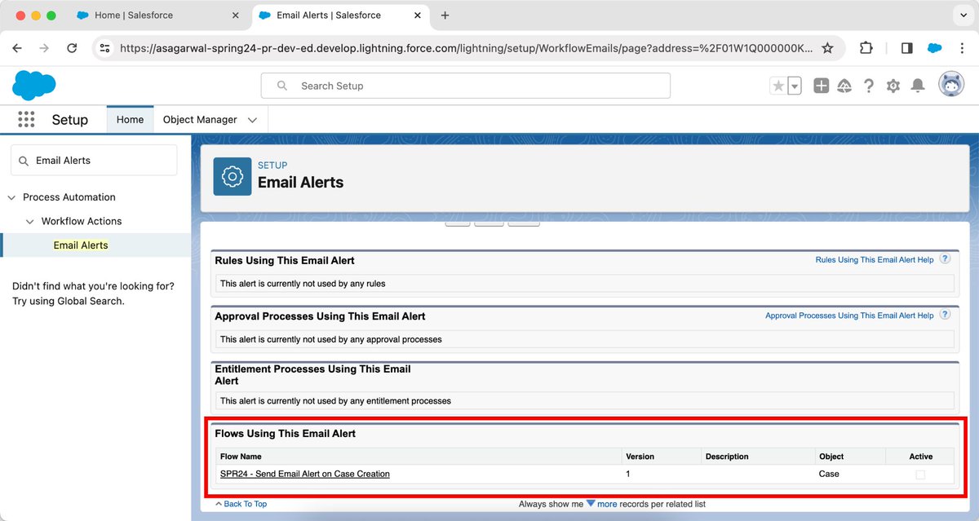Screen dimensions: 979x521
Task: Open Rules Using This Email Alert Help link
Action: click(x=875, y=259)
